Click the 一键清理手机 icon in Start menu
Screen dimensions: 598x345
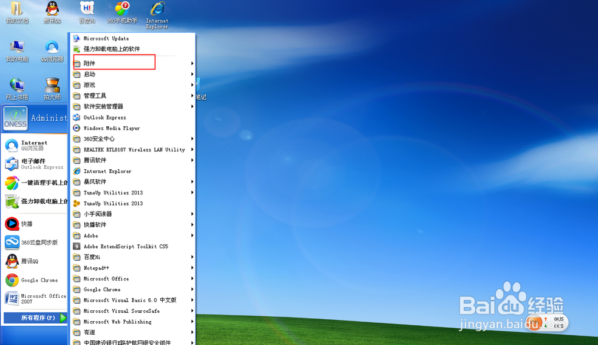coord(12,182)
